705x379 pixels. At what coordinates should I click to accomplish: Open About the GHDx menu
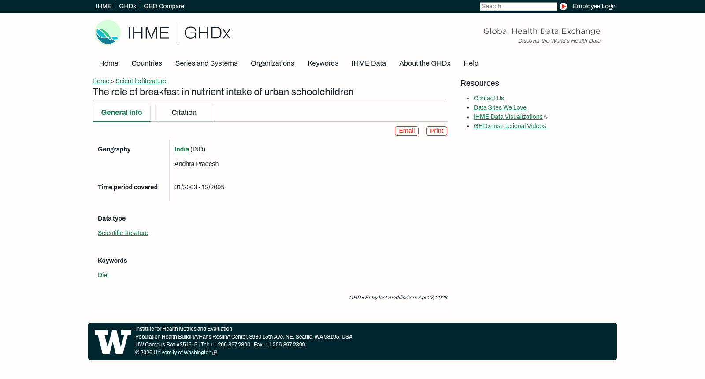[x=425, y=63]
